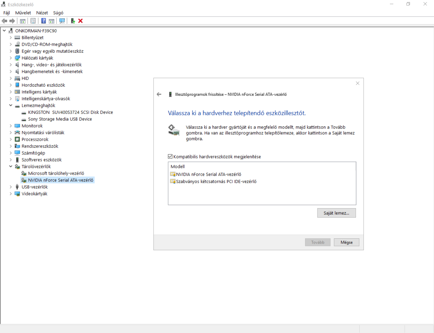Click the Saját lemez... button
This screenshot has width=434, height=333.
click(x=336, y=213)
